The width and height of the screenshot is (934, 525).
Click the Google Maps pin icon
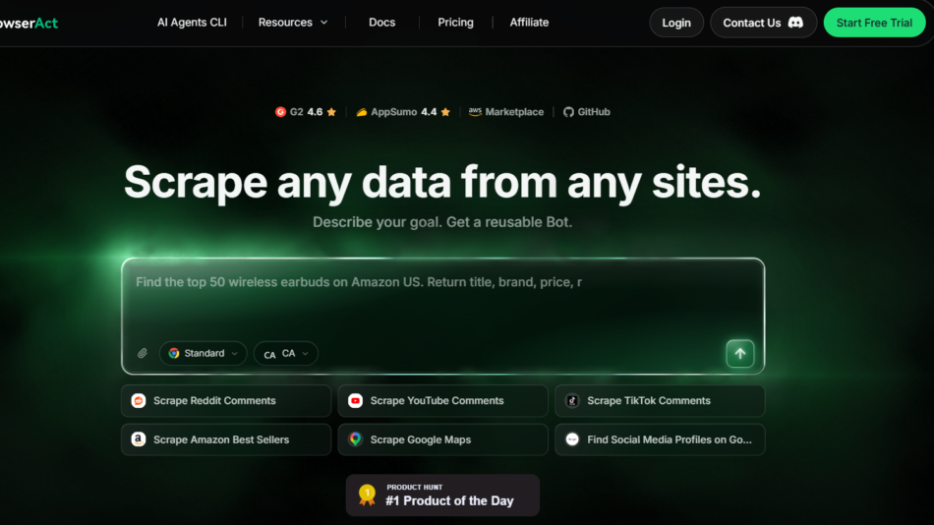coord(355,439)
